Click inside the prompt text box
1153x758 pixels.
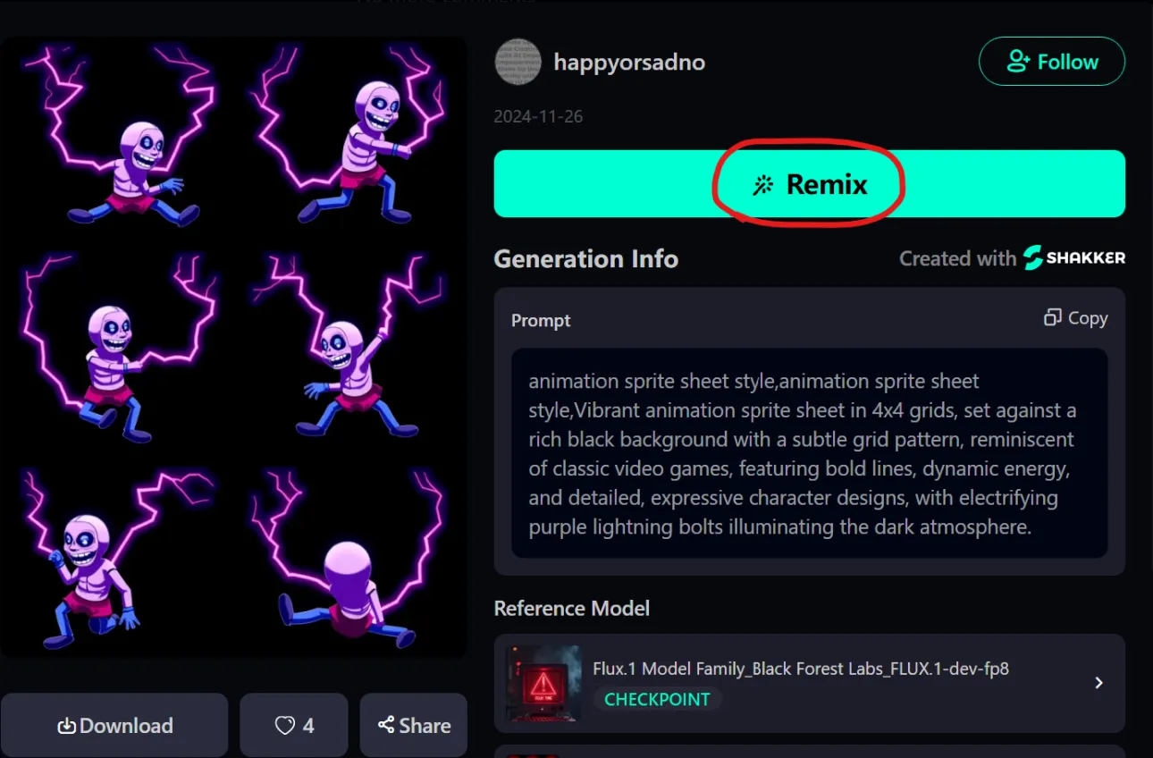tap(809, 453)
